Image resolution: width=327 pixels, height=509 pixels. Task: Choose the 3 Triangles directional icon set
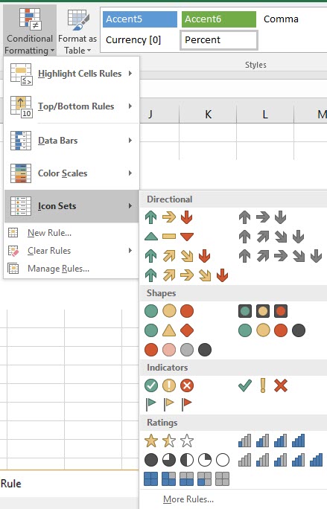point(169,237)
